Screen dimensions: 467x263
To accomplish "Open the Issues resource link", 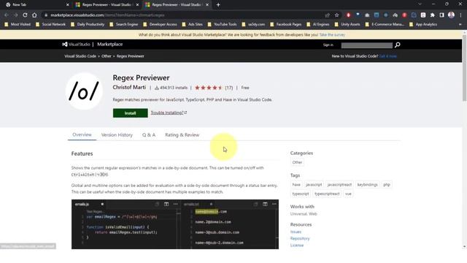I will pyautogui.click(x=296, y=232).
